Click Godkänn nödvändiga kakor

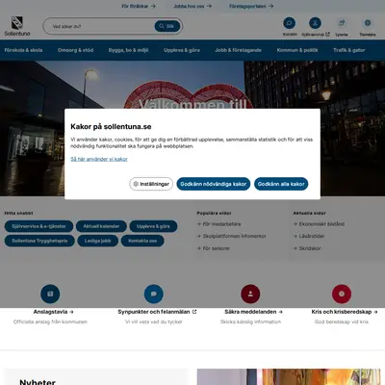(x=214, y=184)
